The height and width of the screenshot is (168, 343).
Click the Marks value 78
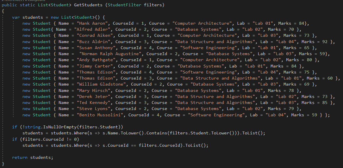pyautogui.click(x=291, y=90)
